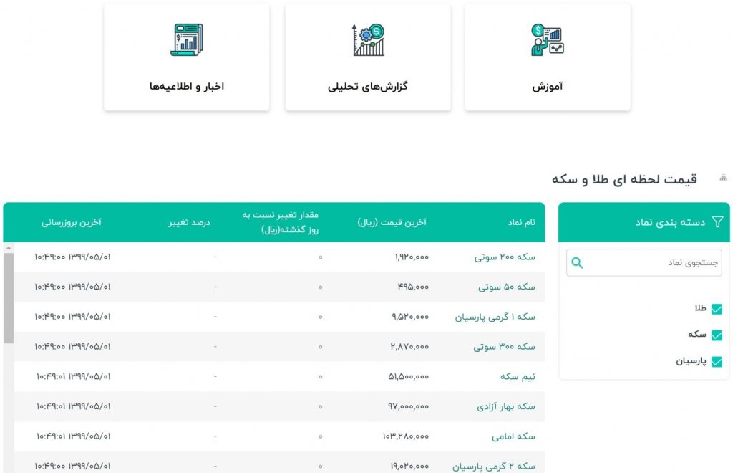Click the آخرین قیمت (ریال) column header
733x473 pixels.
click(x=392, y=222)
